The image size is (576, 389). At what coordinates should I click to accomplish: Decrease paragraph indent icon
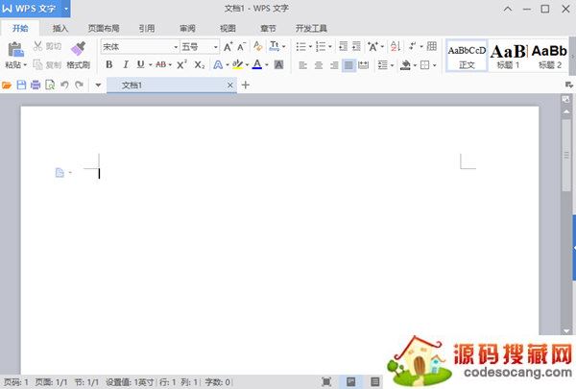[343, 46]
